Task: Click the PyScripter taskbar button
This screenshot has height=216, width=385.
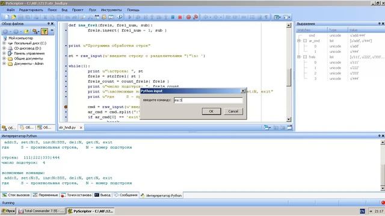Action: (91, 211)
